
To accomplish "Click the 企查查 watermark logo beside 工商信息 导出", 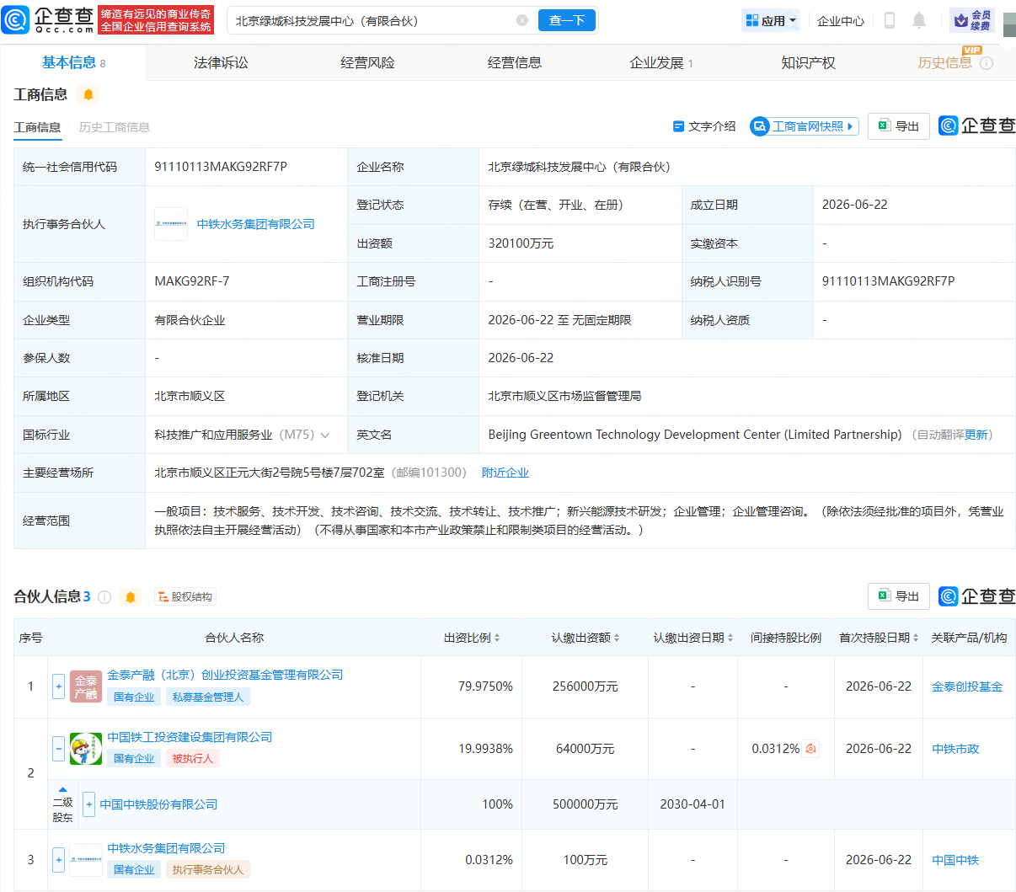I will pyautogui.click(x=977, y=126).
